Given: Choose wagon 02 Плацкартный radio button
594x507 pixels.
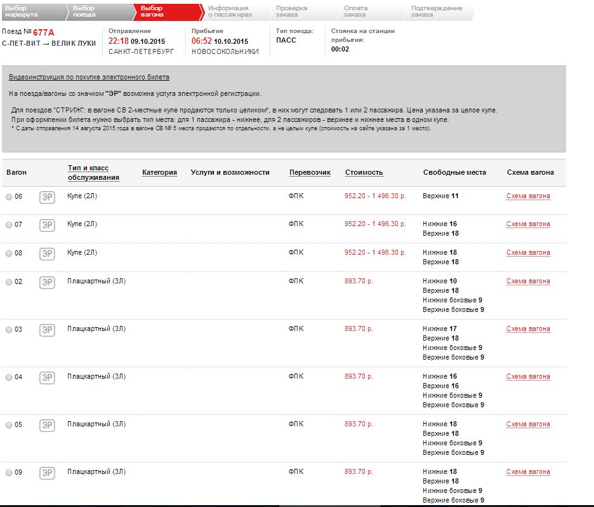Looking at the screenshot, I should (9, 282).
